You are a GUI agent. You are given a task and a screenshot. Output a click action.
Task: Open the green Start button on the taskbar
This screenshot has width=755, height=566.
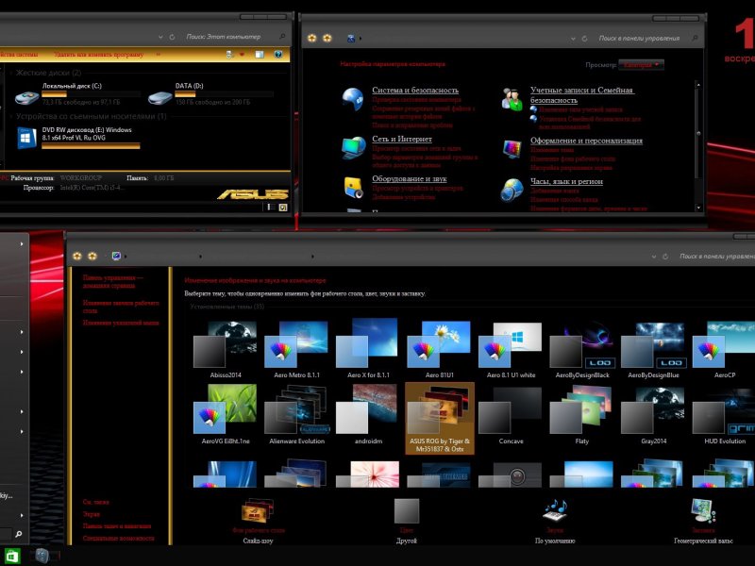[10, 557]
